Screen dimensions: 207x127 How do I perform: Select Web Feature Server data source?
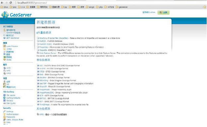click(48, 53)
